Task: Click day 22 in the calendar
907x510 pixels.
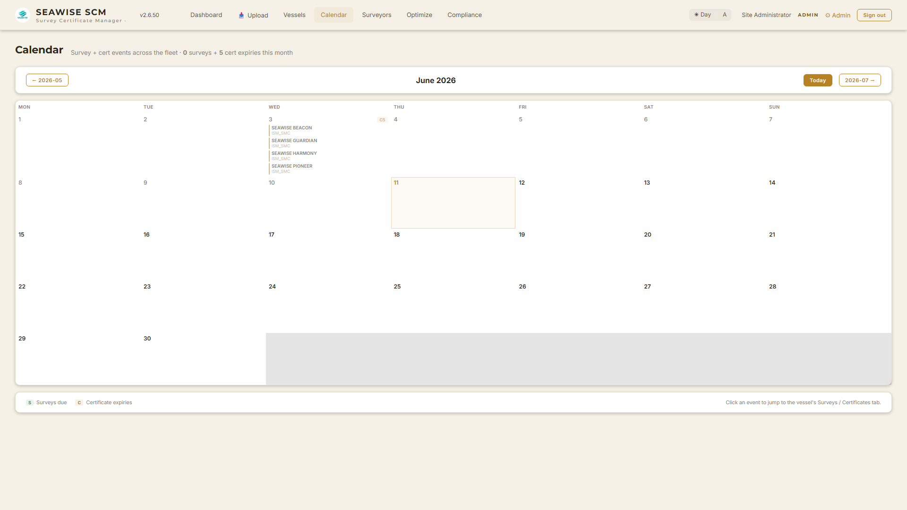Action: 78,307
